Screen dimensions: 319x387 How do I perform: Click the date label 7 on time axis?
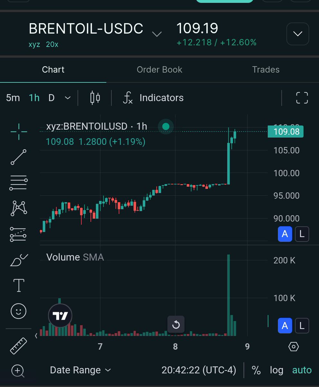100,347
